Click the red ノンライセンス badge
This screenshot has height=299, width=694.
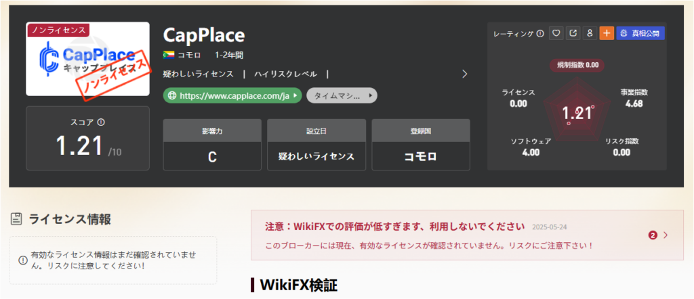click(x=58, y=30)
